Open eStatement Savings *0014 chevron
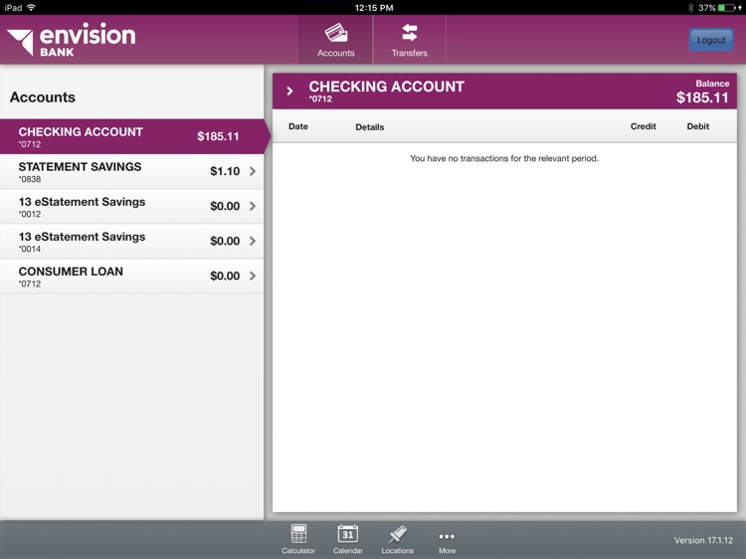 (253, 241)
